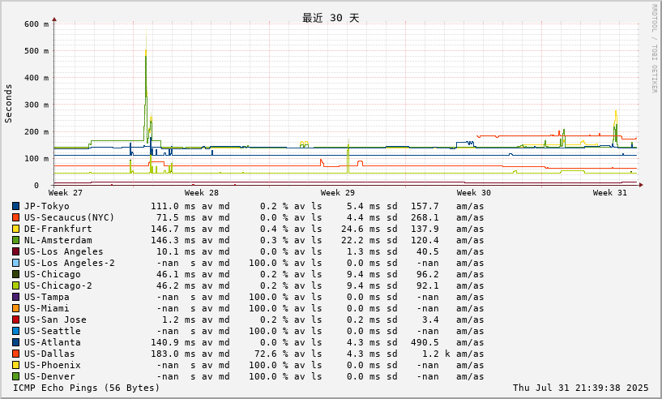Click the 'Week 27' axis label
This screenshot has height=399, width=662.
click(x=66, y=193)
